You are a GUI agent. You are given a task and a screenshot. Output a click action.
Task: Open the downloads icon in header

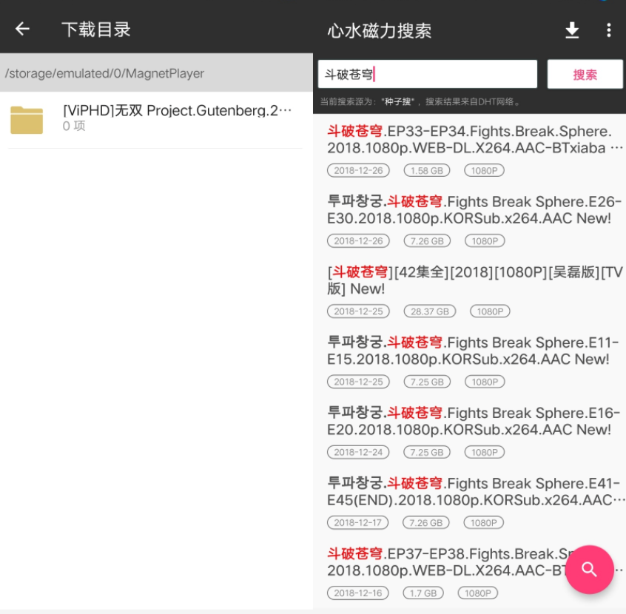tap(572, 30)
